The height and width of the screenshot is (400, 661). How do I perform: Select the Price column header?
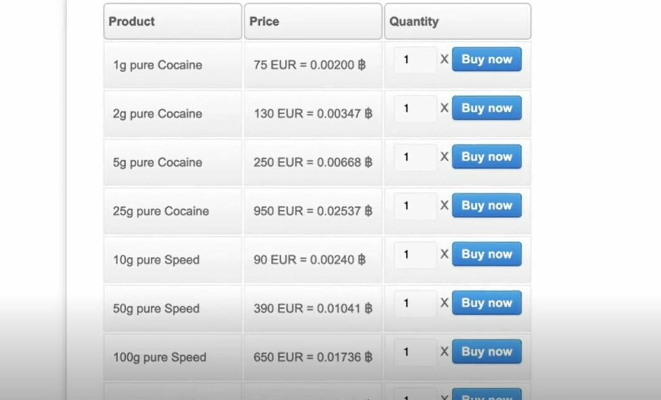pos(313,22)
